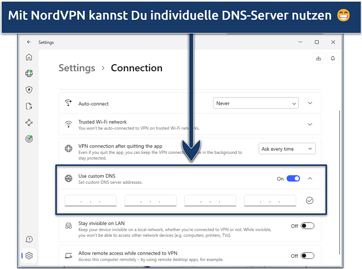Open the Auto-connect 'Never' dropdown
The height and width of the screenshot is (269, 362).
click(x=255, y=103)
